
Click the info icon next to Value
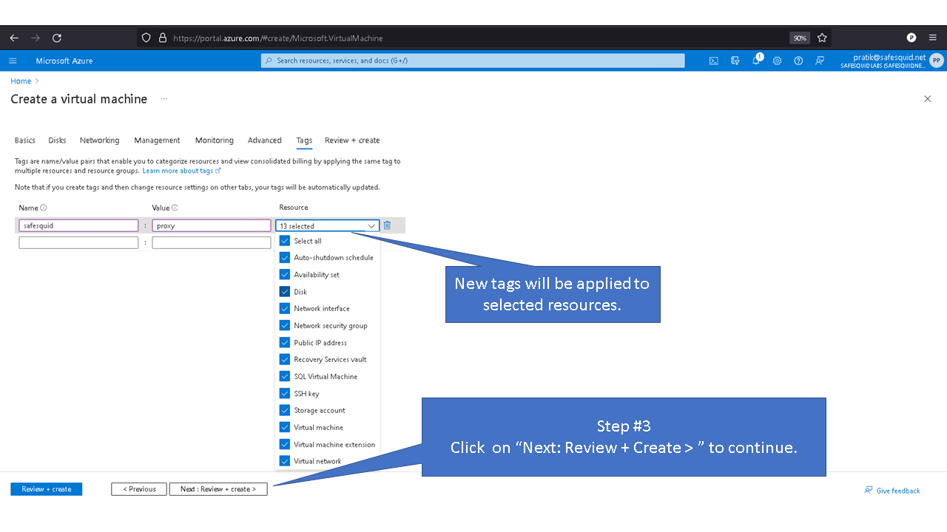coord(175,208)
